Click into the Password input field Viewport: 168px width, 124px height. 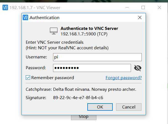(92, 68)
